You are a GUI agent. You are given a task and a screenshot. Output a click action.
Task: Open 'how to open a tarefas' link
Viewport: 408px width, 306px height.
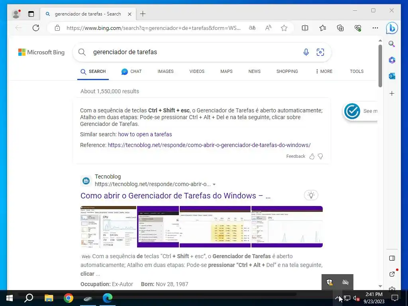coord(145,134)
